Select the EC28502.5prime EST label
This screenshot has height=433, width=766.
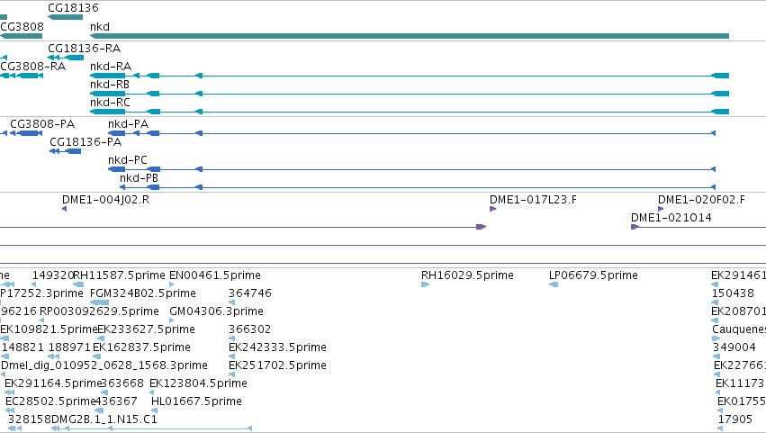[50, 402]
